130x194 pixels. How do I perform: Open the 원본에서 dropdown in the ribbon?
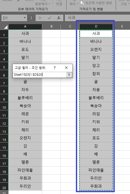point(43,4)
